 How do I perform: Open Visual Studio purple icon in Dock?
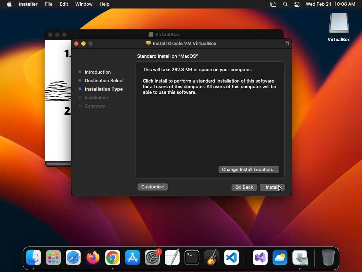[260, 257]
